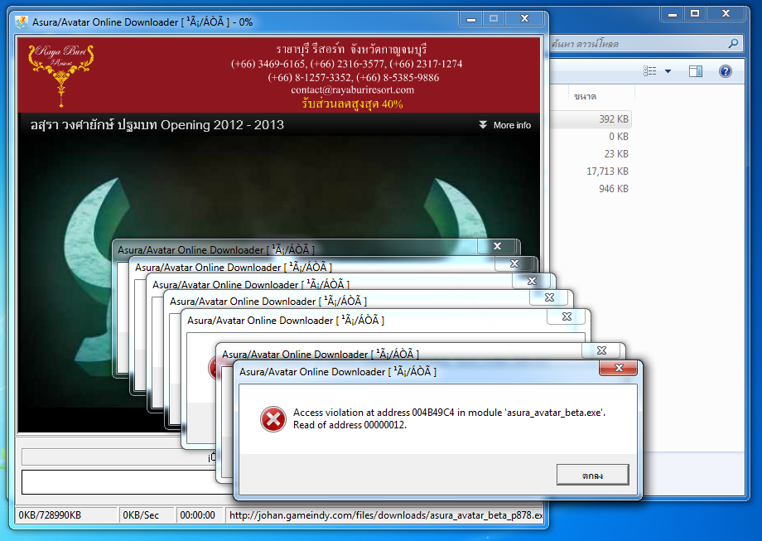
Task: Close the third stacked error dialog from the front
Action: tap(567, 317)
